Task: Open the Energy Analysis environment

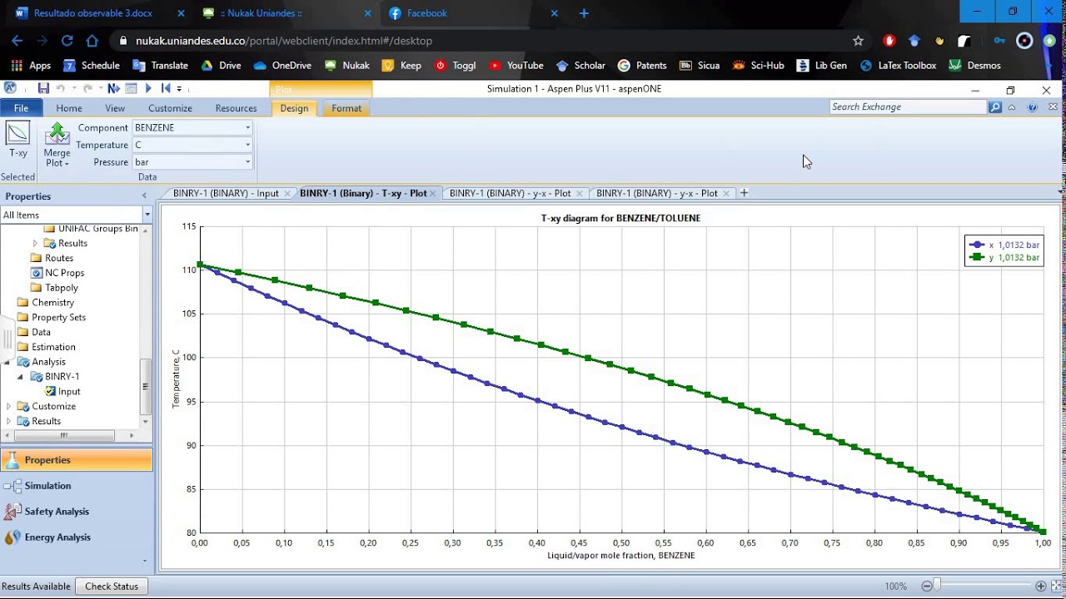Action: pos(76,537)
